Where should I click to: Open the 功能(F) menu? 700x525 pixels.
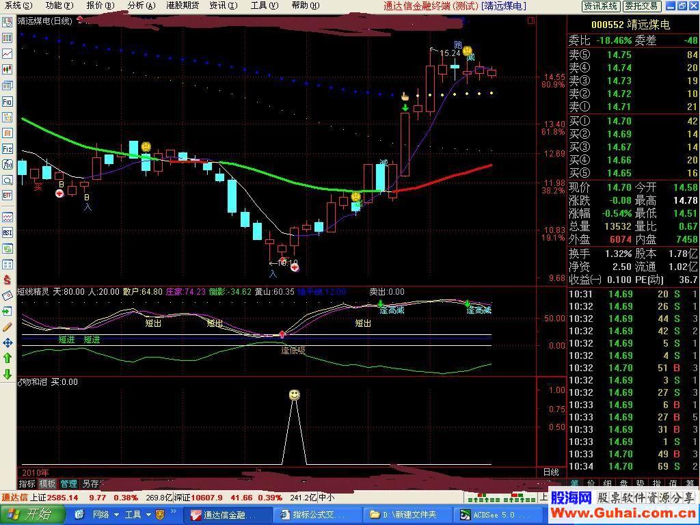coord(59,5)
